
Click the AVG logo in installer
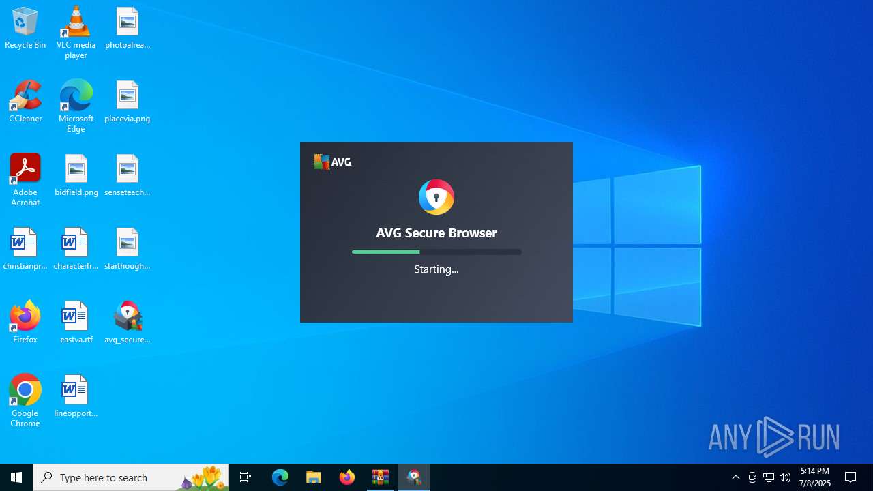[332, 162]
